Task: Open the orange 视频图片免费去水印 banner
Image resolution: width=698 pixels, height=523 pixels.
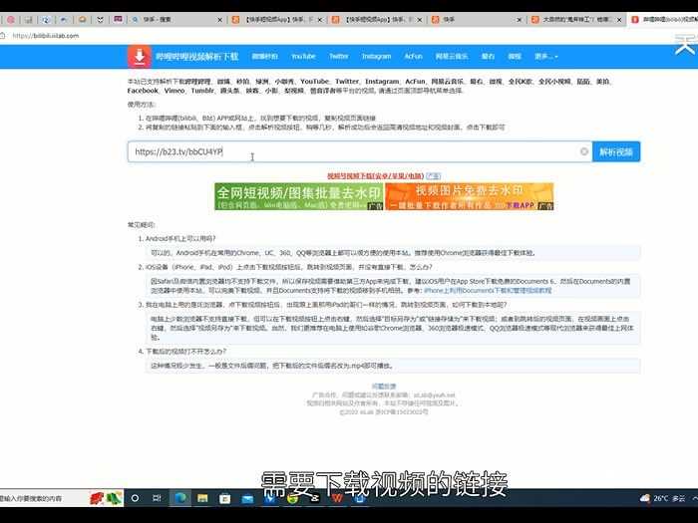Action: pos(470,196)
